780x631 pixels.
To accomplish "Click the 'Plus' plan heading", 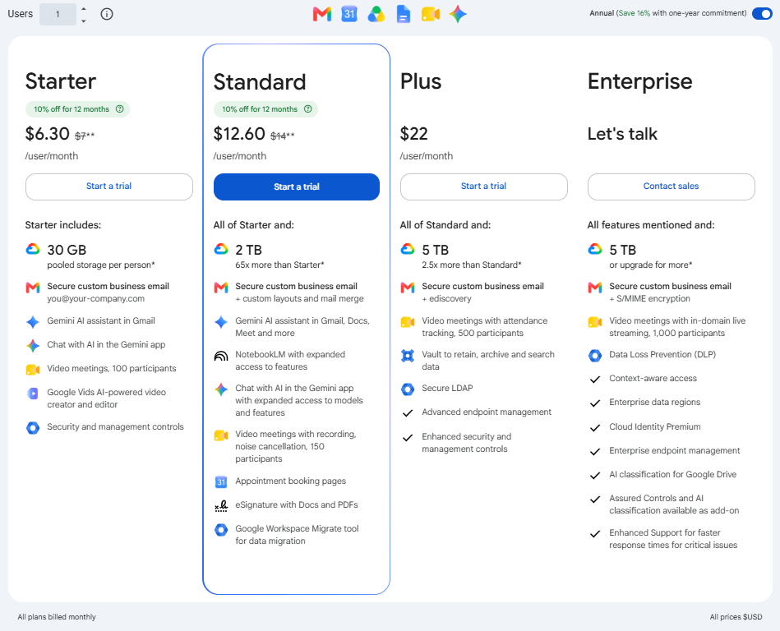I will [421, 81].
